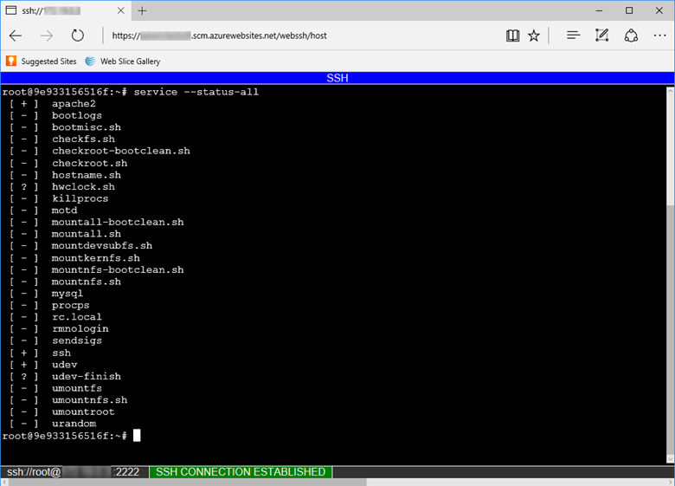
Task: Add page to favorites with star icon
Action: 534,36
